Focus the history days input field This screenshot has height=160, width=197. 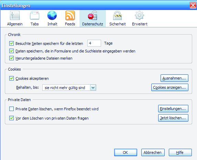[x=94, y=43]
